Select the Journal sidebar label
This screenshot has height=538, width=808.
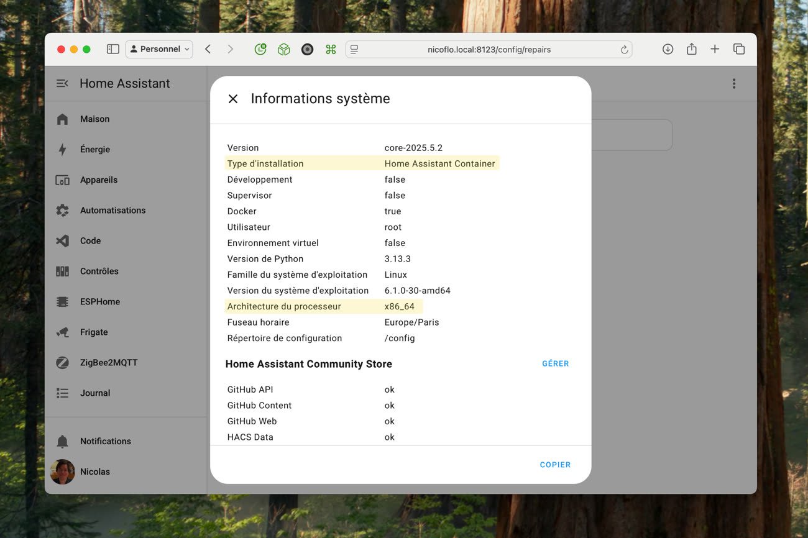(x=95, y=393)
